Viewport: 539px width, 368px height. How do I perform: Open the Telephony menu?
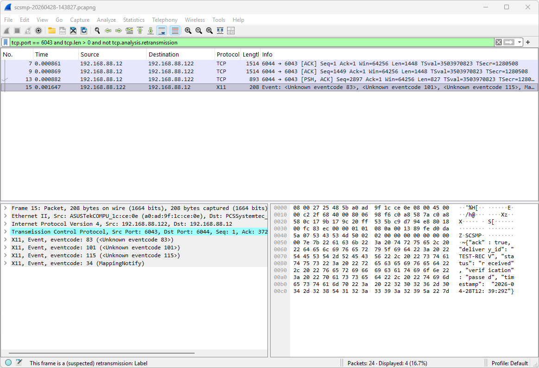[x=165, y=20]
